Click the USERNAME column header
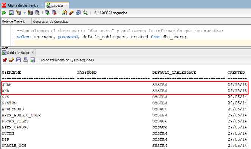The height and width of the screenshot is (149, 251). [x=11, y=73]
